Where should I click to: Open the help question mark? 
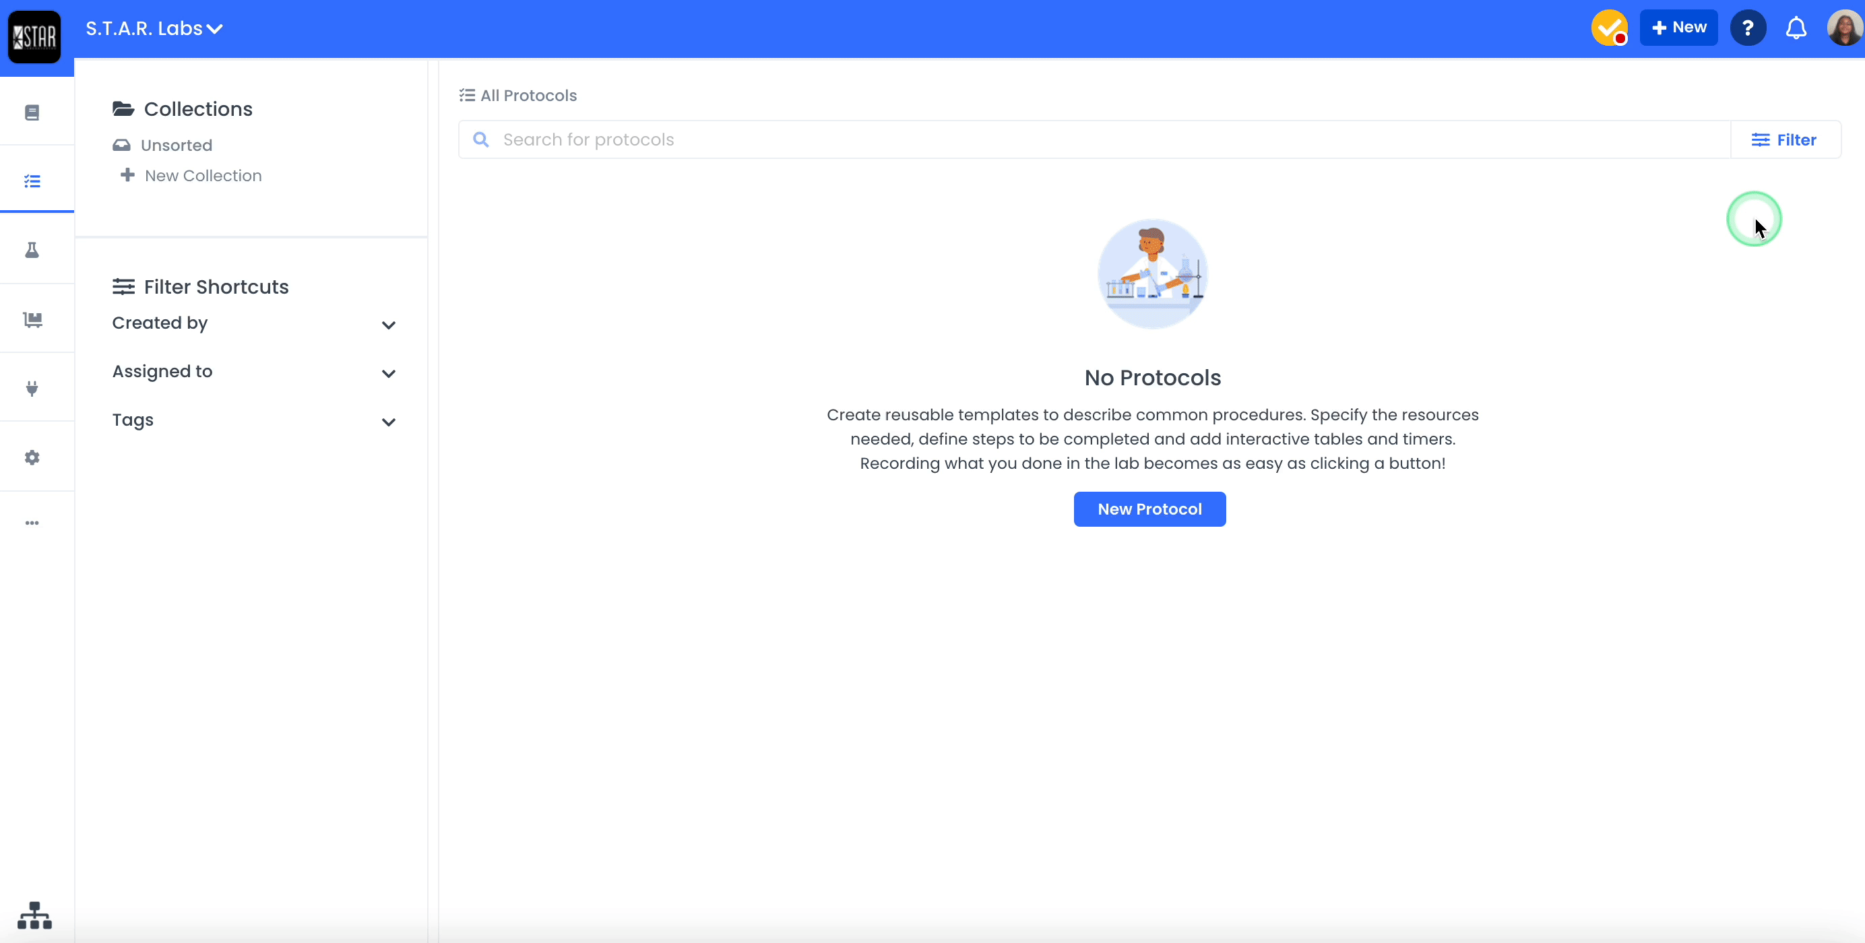tap(1748, 28)
